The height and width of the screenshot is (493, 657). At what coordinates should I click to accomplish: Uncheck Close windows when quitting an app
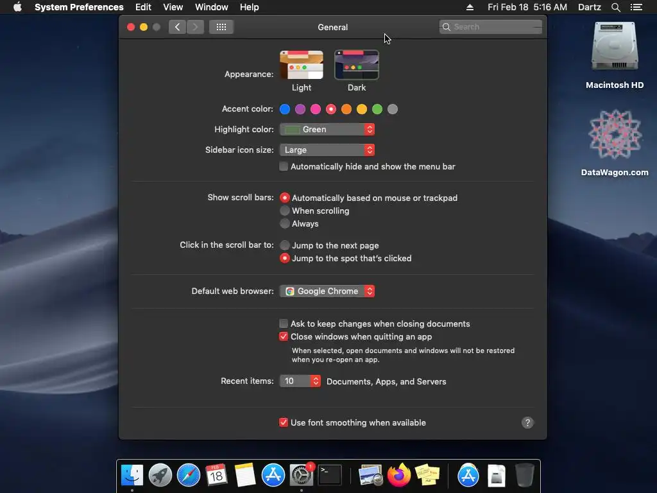tap(284, 336)
